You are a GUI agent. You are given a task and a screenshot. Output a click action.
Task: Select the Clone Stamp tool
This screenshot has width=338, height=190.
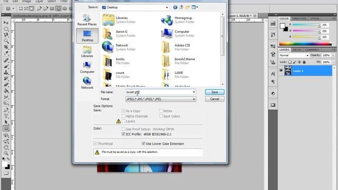click(x=6, y=72)
